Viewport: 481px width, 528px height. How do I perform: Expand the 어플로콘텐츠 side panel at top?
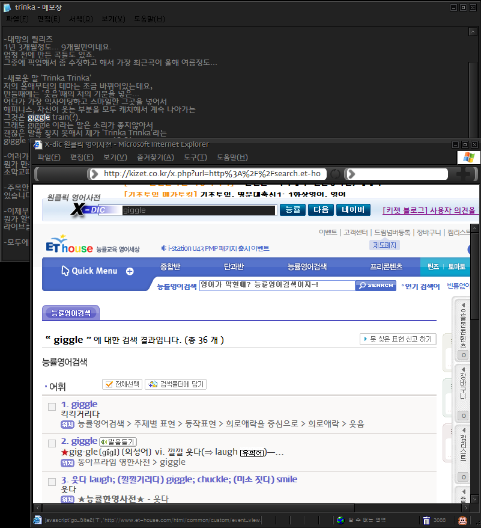(463, 329)
